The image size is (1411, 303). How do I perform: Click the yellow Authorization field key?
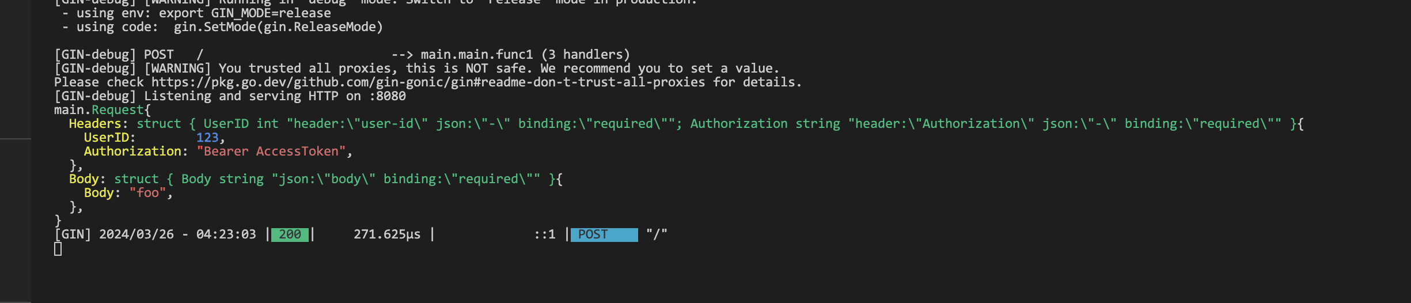(x=132, y=151)
